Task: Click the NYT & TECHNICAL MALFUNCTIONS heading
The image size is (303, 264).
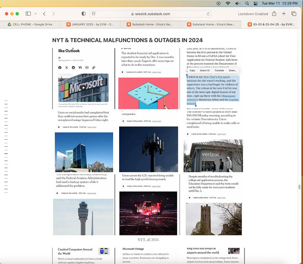Action: (128, 40)
